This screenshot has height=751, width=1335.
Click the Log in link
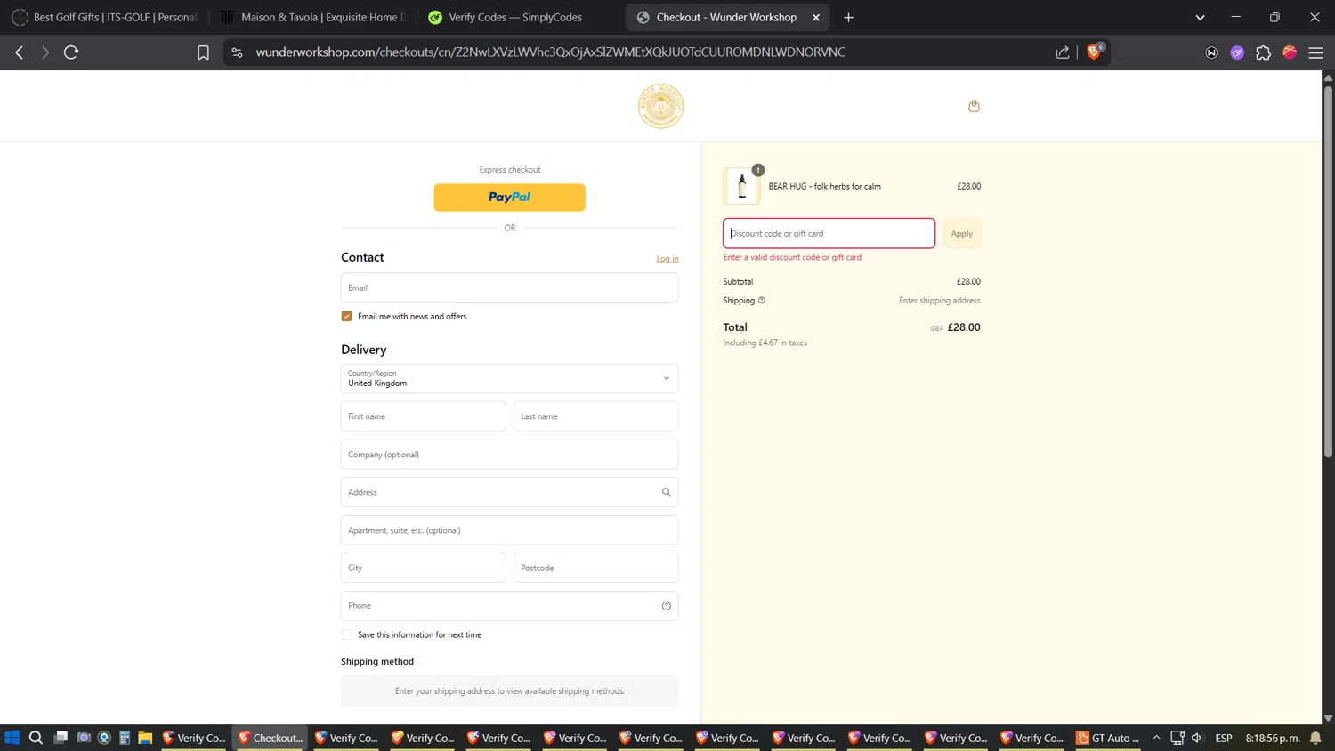coord(667,259)
